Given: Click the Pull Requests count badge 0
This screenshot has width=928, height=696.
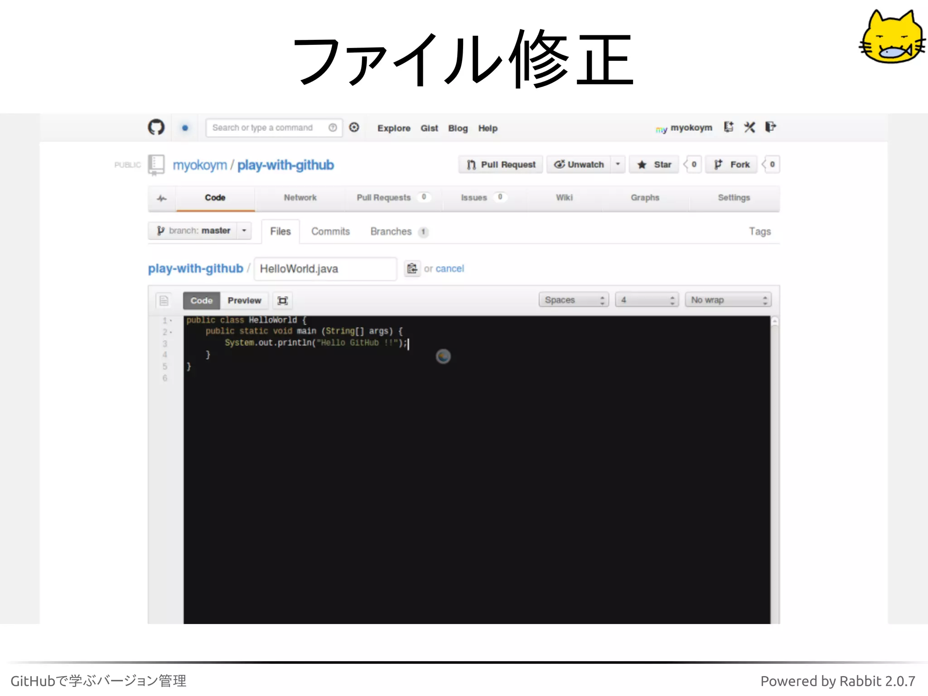Looking at the screenshot, I should tap(424, 197).
